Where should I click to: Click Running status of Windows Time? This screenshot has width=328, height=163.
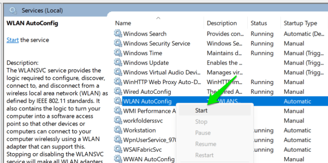click(262, 53)
